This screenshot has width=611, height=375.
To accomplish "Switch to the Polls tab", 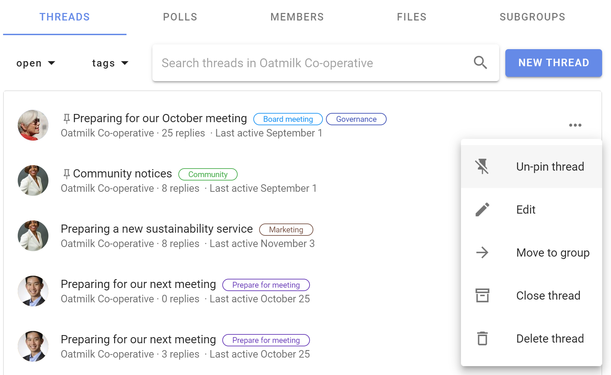I will 180,17.
